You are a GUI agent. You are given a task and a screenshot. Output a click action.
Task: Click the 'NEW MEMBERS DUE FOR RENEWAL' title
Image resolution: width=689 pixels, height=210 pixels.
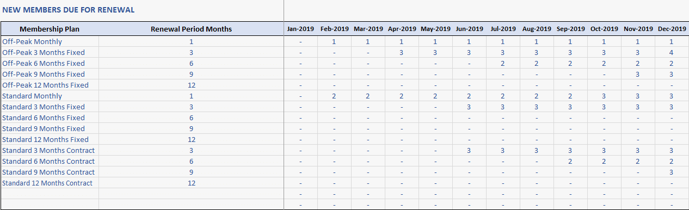click(69, 10)
